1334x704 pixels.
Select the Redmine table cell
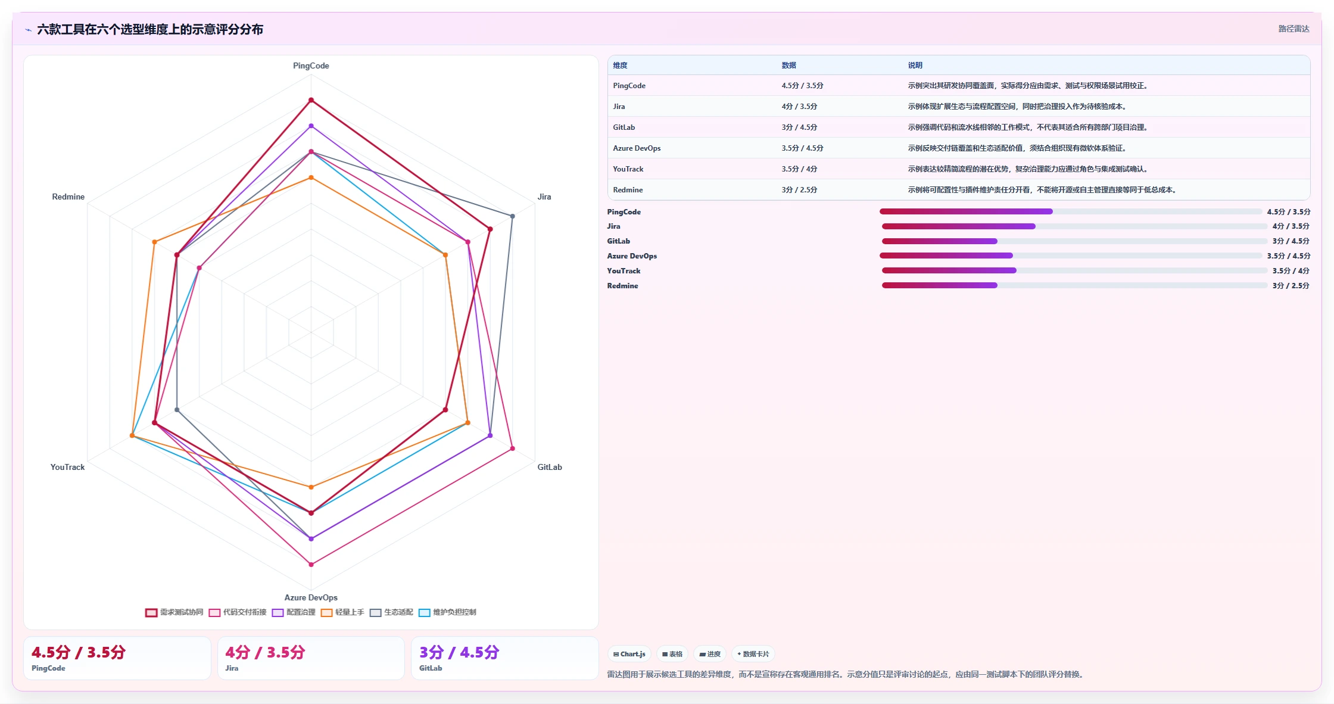[628, 190]
